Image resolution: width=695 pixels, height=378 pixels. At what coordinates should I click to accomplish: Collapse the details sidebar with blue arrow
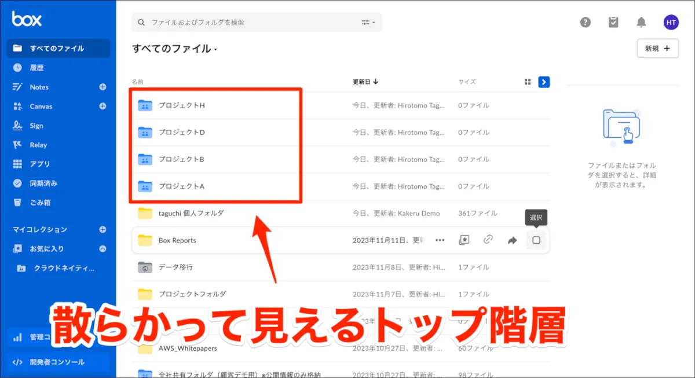pos(544,82)
